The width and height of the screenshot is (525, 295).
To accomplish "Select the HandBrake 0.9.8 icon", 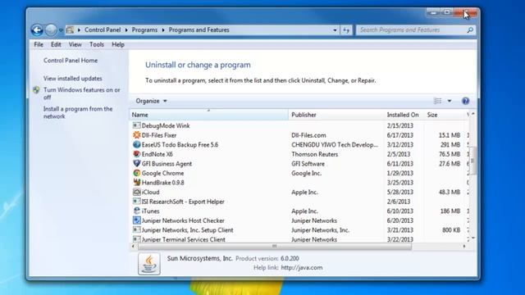I will [136, 183].
